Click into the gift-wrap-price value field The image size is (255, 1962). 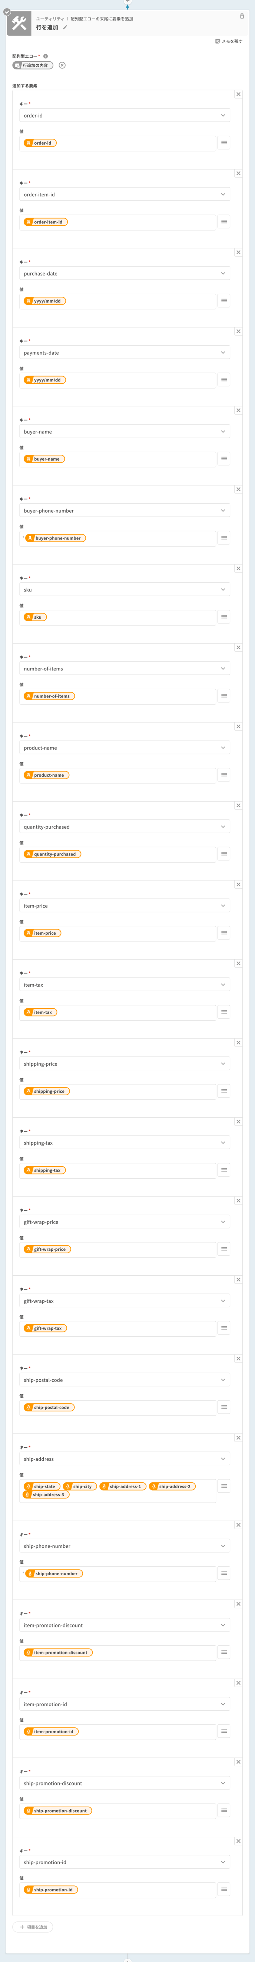[x=117, y=1249]
